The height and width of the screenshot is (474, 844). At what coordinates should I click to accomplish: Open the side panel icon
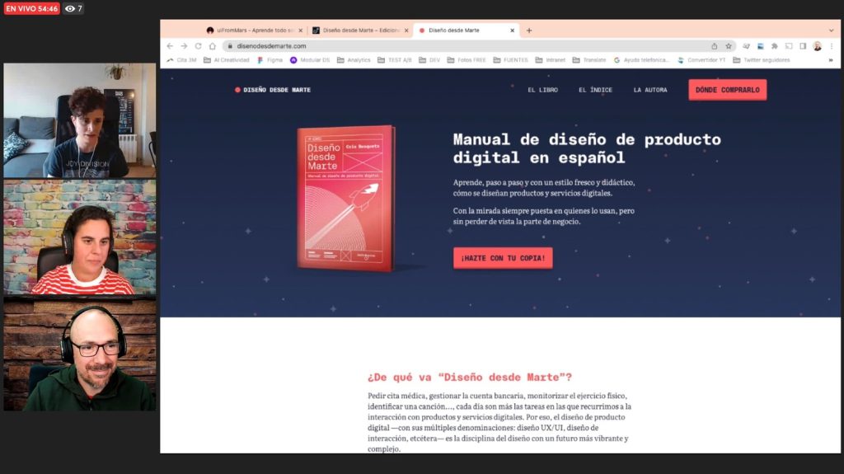803,46
